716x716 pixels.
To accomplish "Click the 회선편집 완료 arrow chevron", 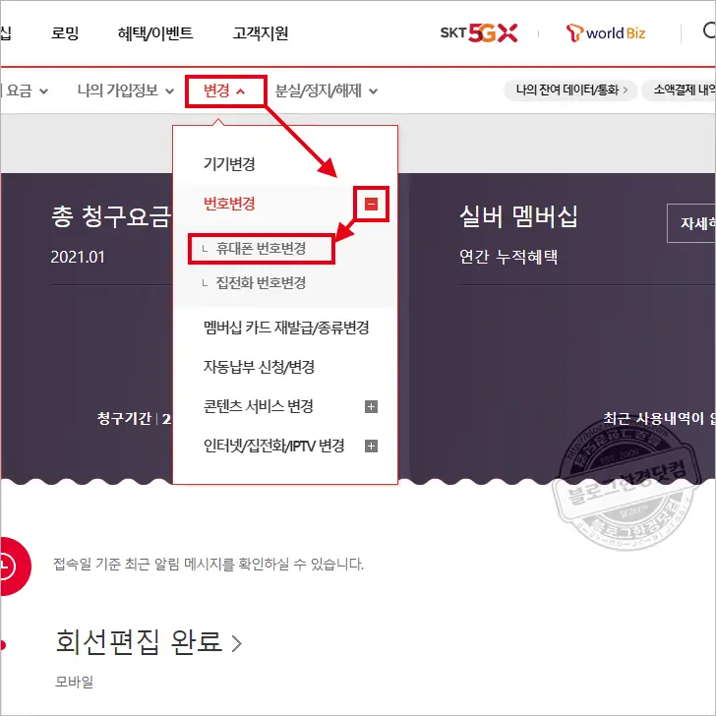I will coord(236,643).
